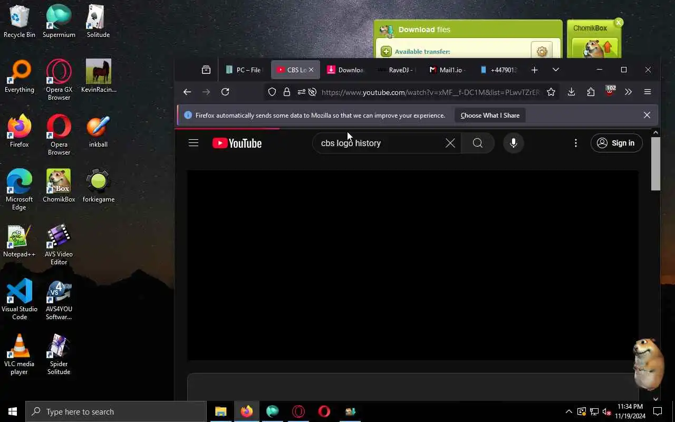Viewport: 675px width, 422px height.
Task: Launch Microsoft Edge desktop shortcut
Action: coord(20,189)
